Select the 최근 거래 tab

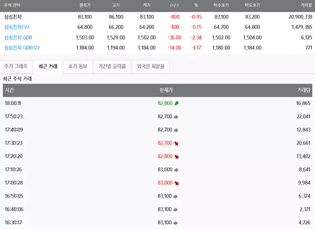click(x=48, y=66)
